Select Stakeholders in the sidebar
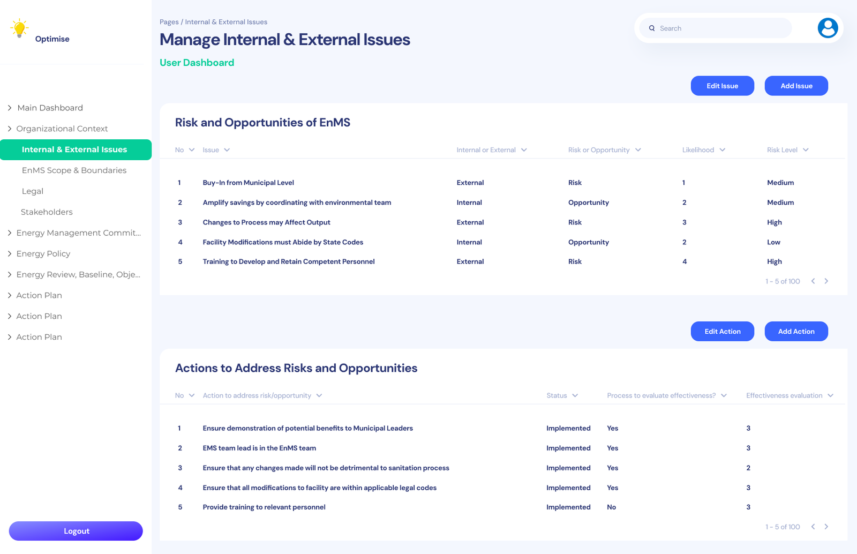This screenshot has height=554, width=857. pyautogui.click(x=47, y=212)
